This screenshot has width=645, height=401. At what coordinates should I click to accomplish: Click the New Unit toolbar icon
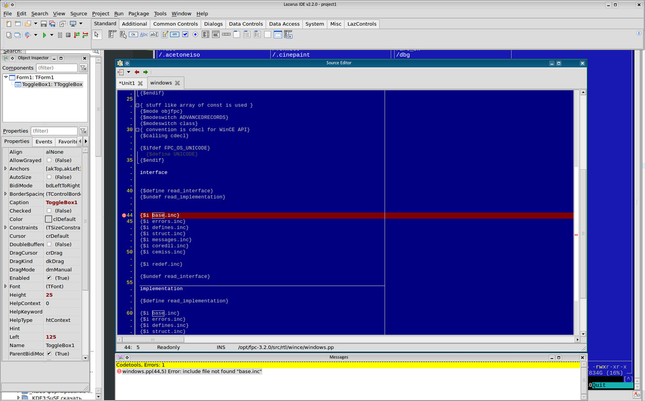[9, 24]
